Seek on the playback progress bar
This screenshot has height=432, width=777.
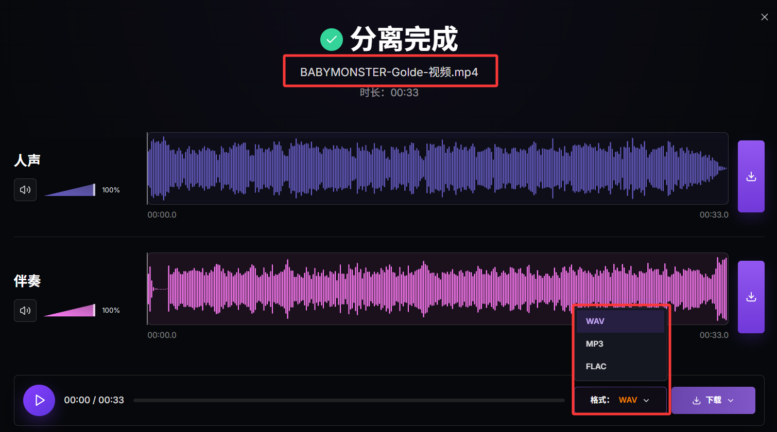349,400
